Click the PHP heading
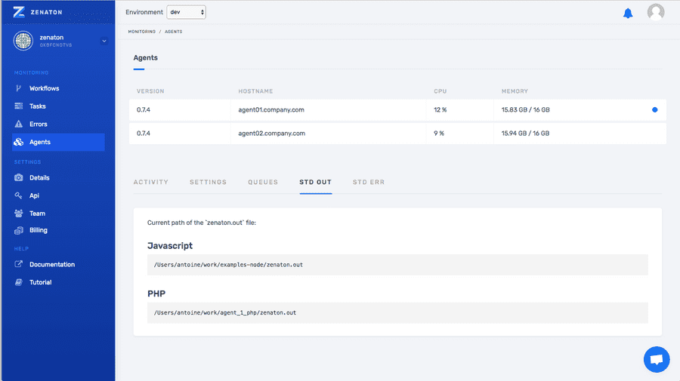 point(156,293)
